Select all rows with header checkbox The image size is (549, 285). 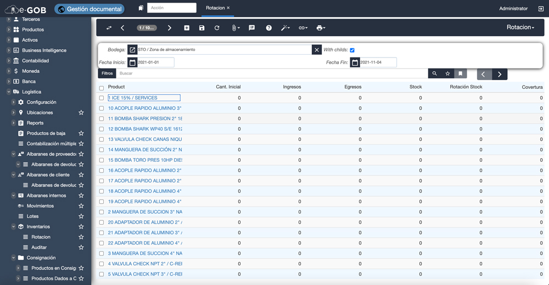tap(102, 88)
